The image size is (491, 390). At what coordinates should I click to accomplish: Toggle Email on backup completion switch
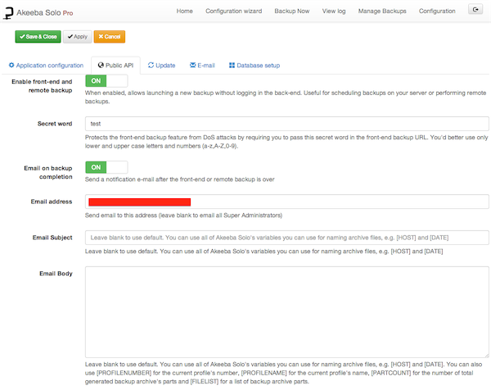(x=106, y=167)
